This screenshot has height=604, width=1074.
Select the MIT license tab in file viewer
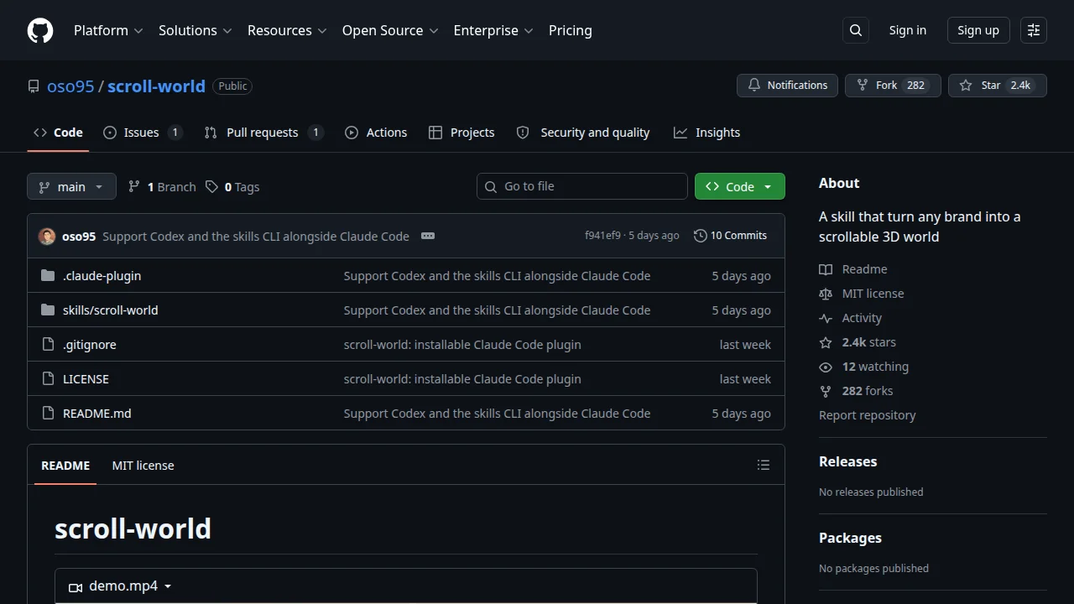point(143,465)
